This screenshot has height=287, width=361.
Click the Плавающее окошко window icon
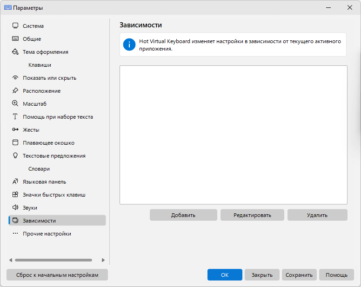click(x=15, y=142)
